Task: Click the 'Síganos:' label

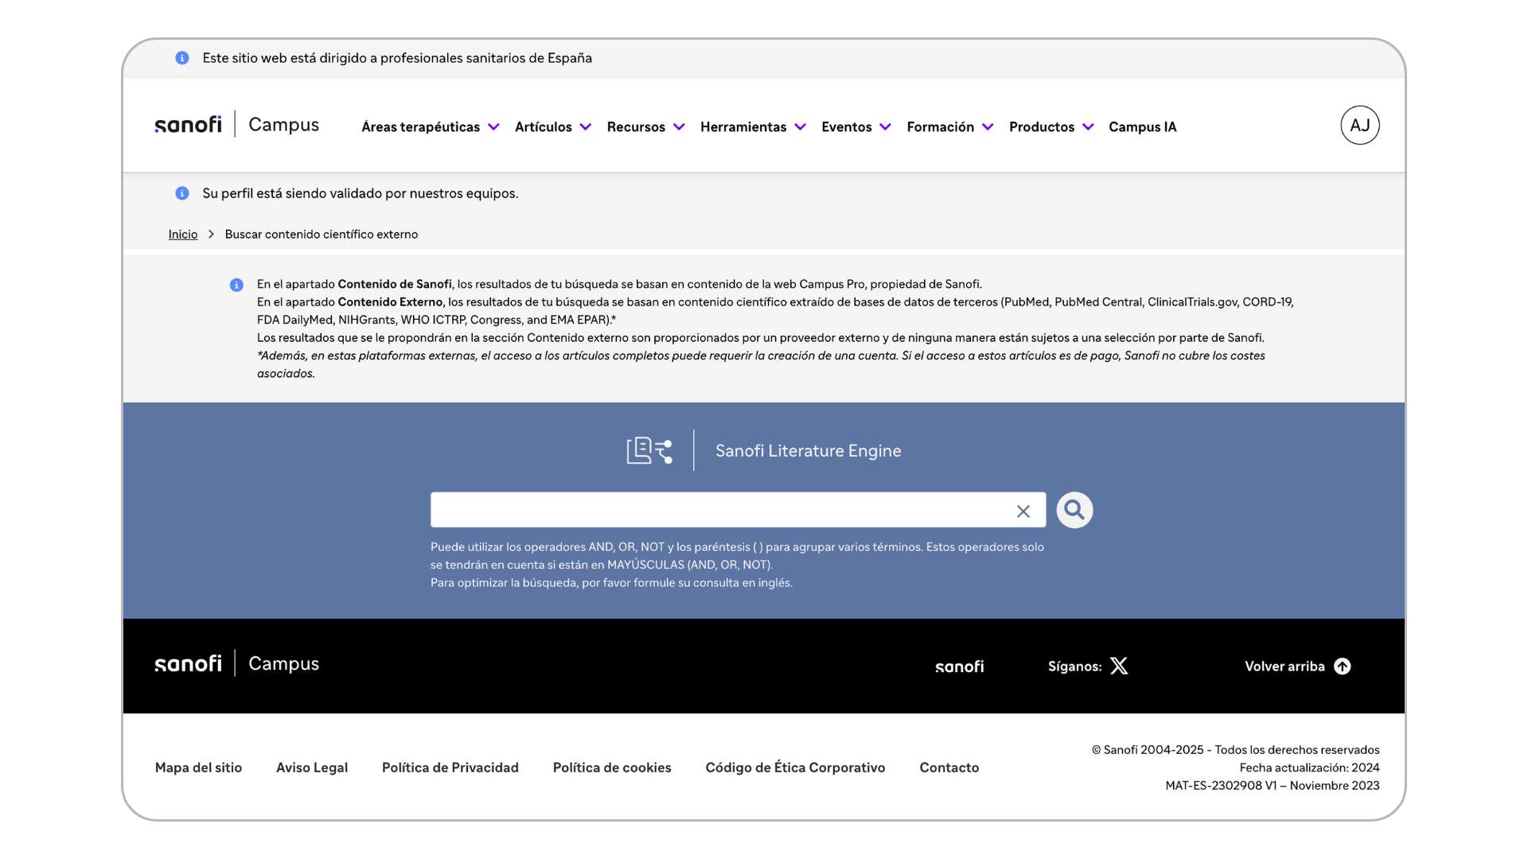Action: 1074,667
